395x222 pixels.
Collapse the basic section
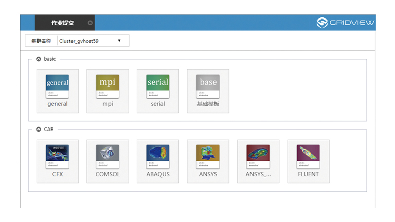click(x=39, y=59)
